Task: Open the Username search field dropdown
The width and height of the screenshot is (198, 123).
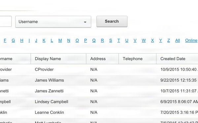Action: tap(53, 22)
